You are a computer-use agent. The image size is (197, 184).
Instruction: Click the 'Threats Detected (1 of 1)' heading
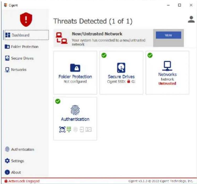[93, 21]
